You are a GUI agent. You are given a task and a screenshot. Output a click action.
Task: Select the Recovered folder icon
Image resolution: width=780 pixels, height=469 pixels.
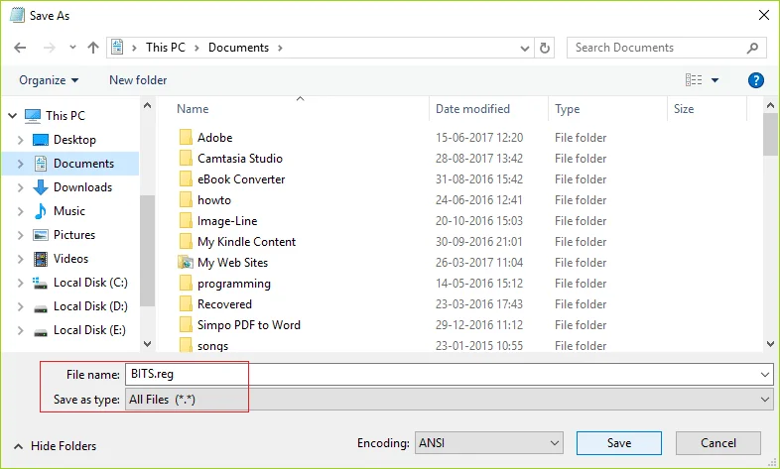(186, 304)
